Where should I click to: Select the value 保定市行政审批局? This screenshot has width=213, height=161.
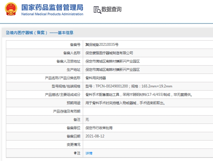coord(99,128)
